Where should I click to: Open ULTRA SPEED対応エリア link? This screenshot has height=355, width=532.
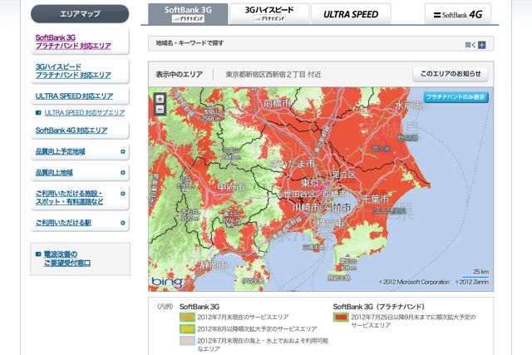tap(74, 96)
